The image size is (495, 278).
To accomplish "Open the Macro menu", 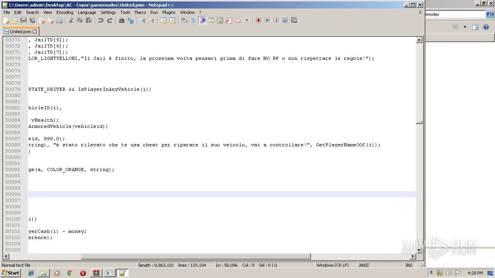I will point(140,12).
